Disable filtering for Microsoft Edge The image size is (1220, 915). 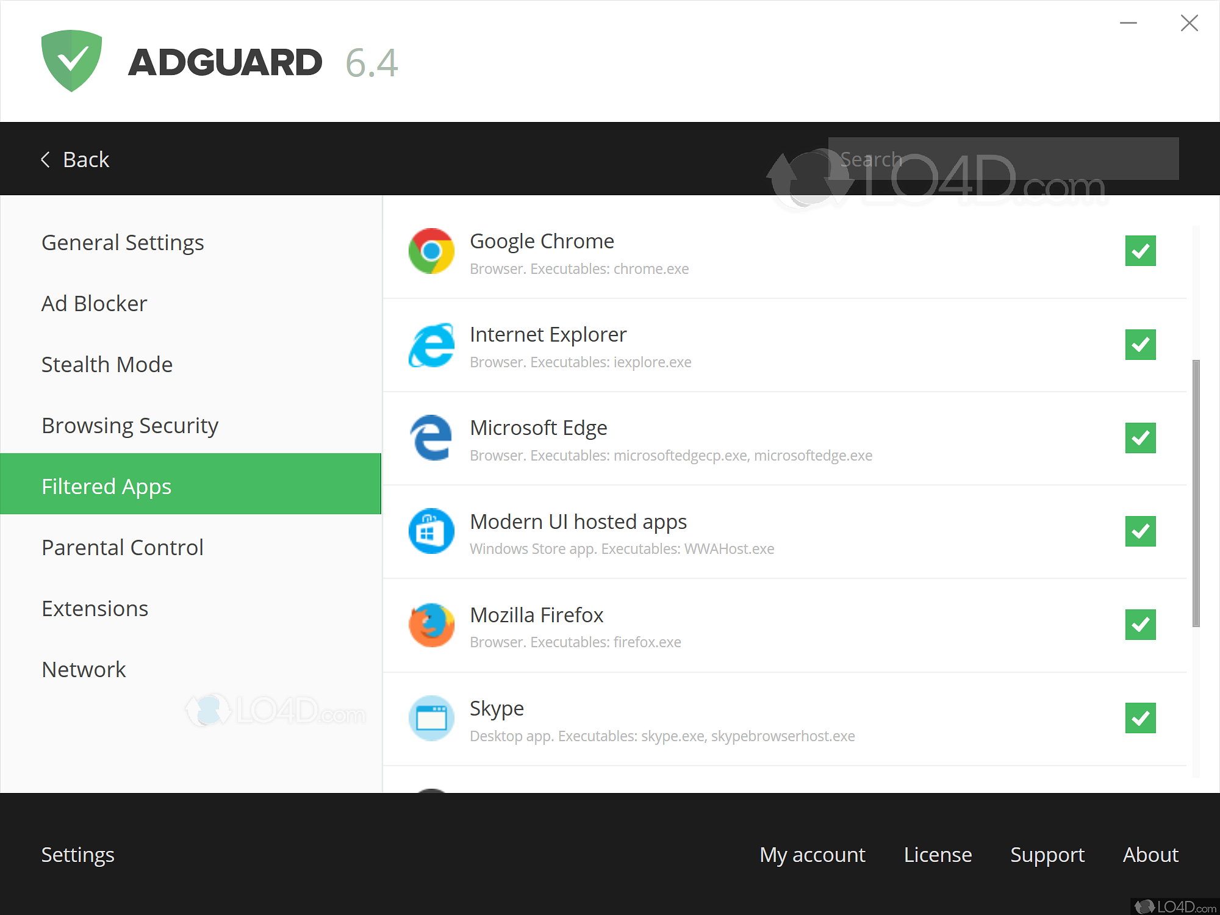(x=1140, y=438)
